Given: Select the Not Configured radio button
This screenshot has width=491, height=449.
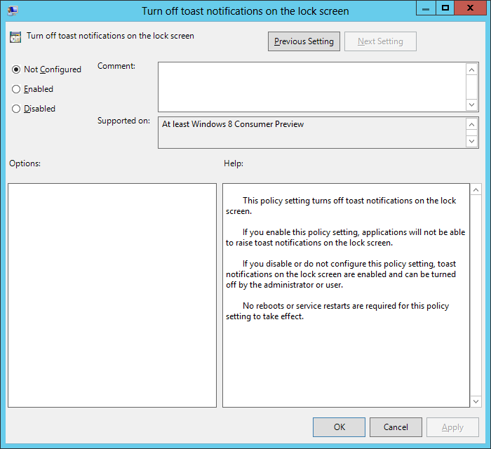Looking at the screenshot, I should point(16,69).
